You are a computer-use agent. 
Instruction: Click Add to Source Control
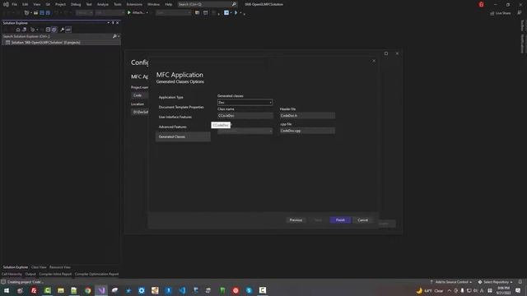click(450, 282)
